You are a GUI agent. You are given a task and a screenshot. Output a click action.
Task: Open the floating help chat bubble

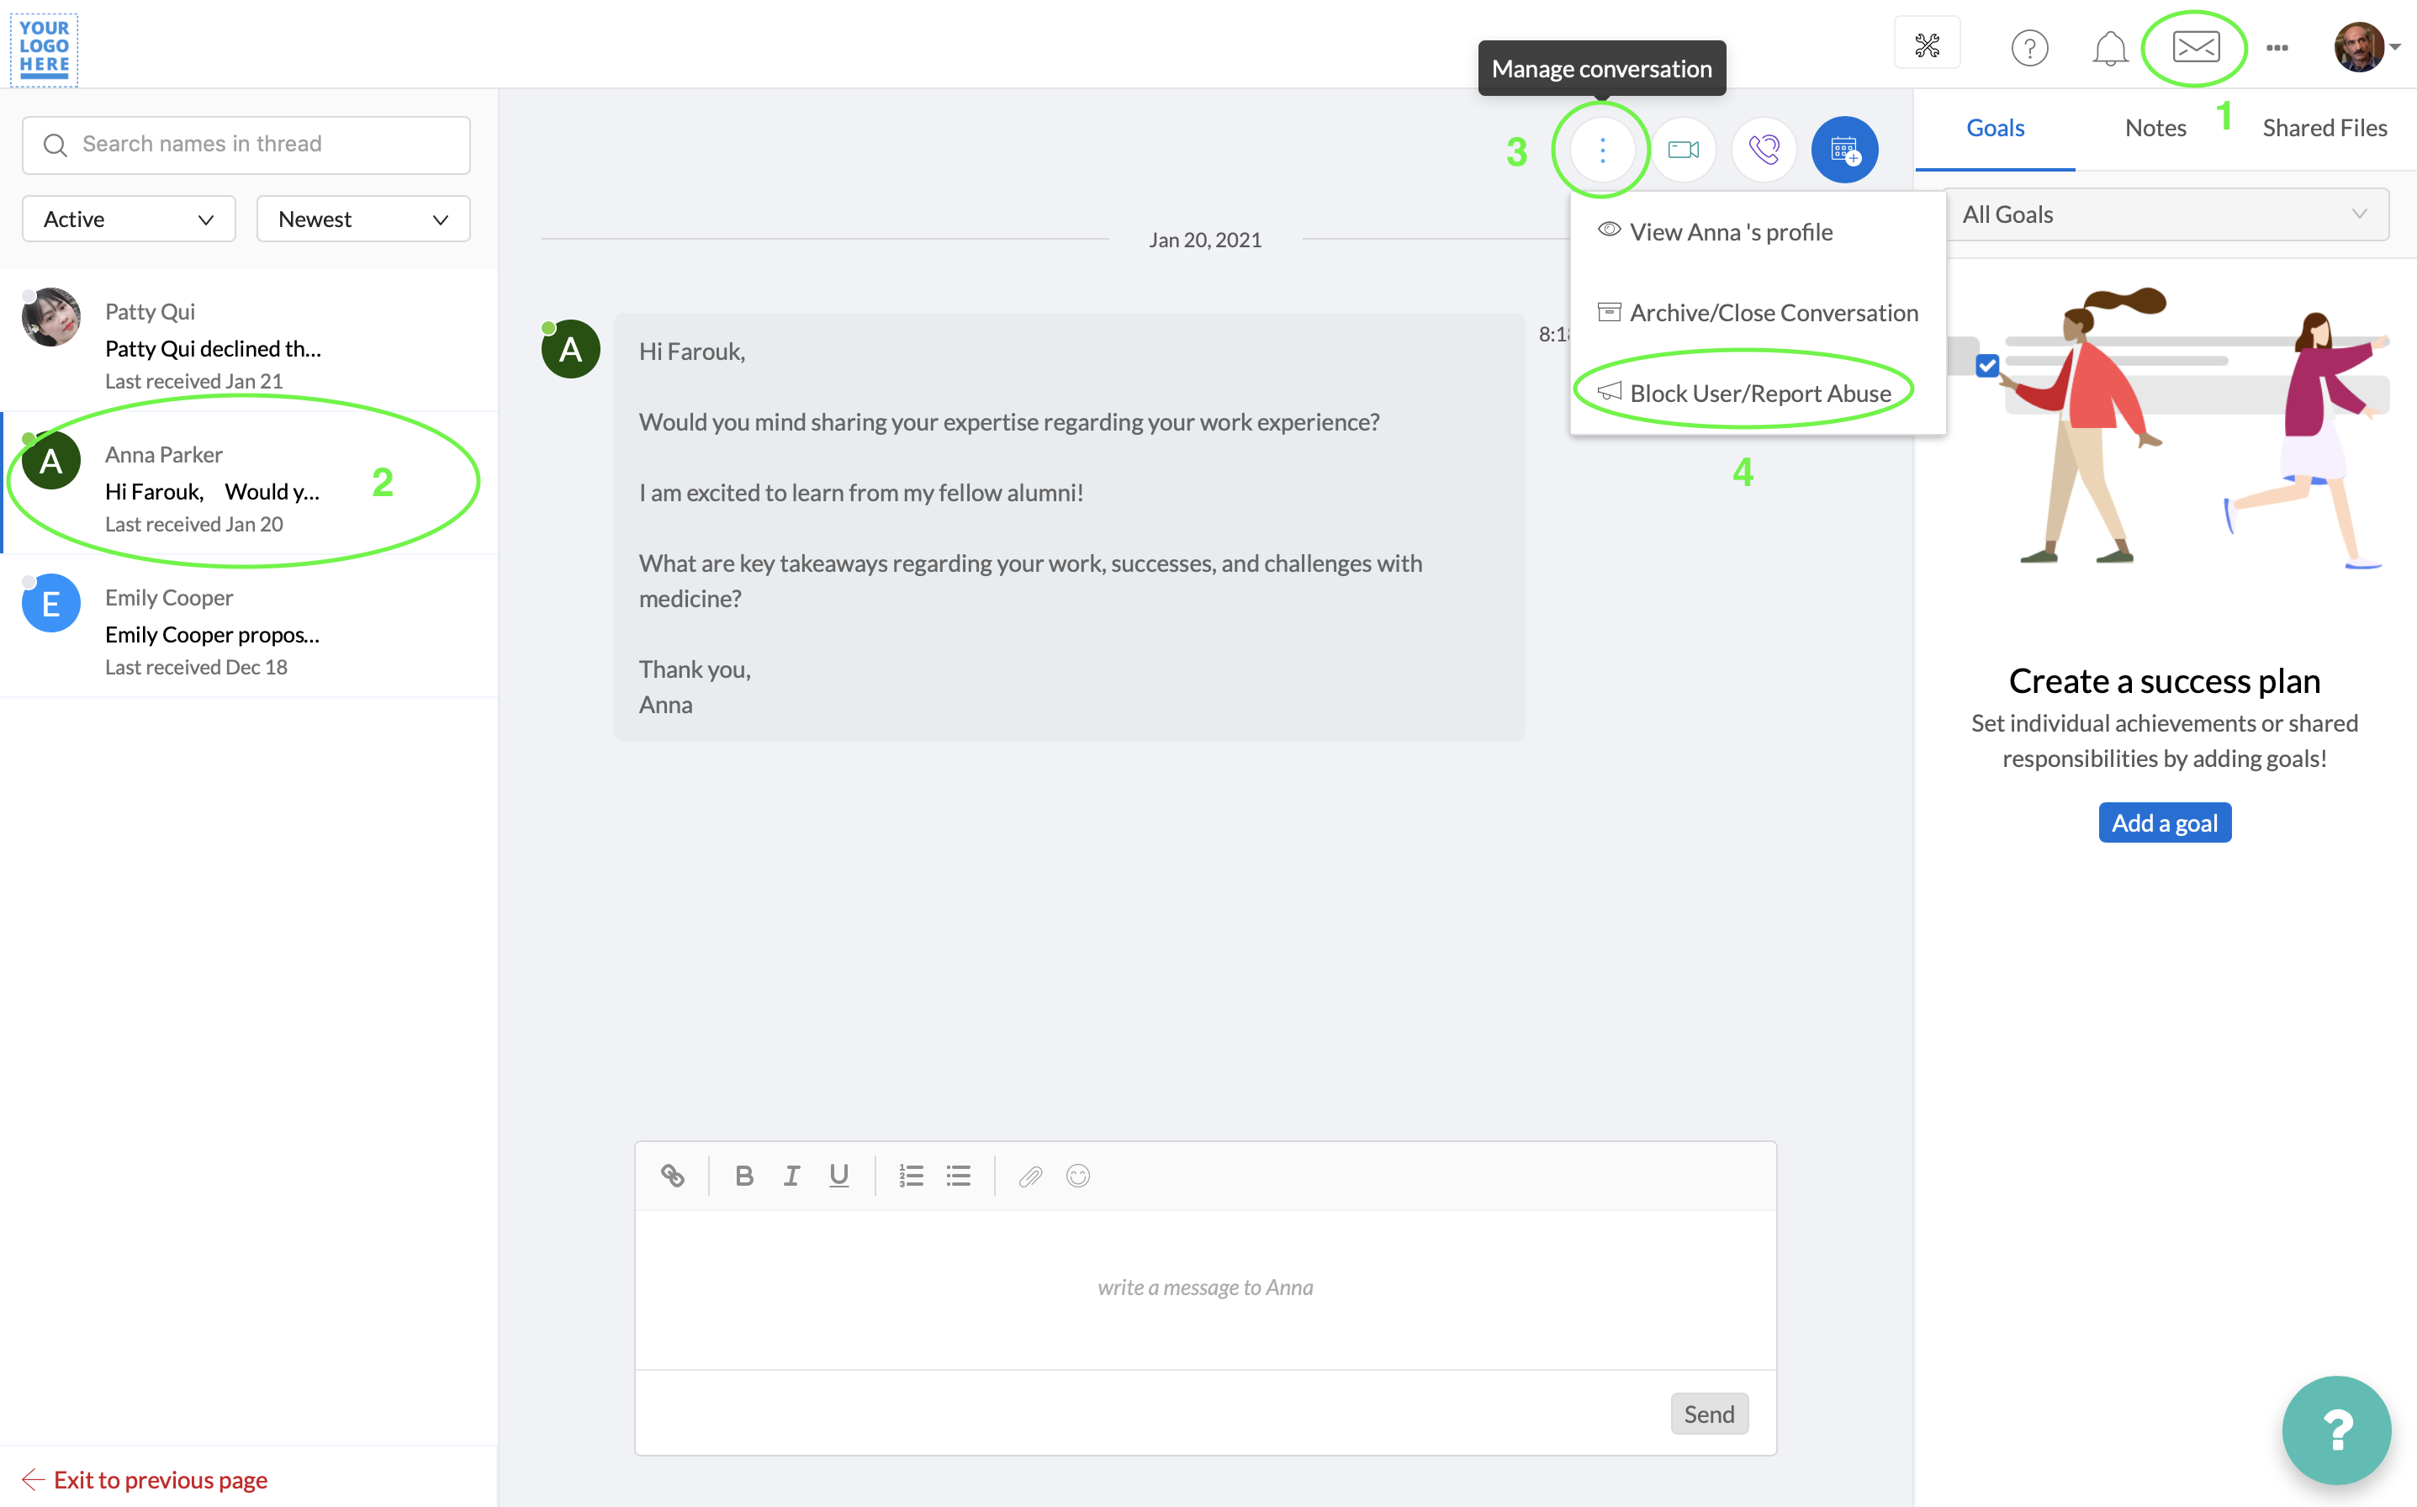pos(2336,1430)
